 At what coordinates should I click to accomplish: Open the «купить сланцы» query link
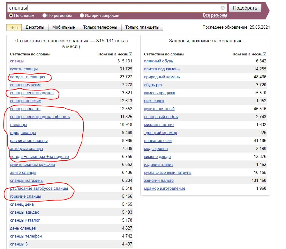click(23, 69)
